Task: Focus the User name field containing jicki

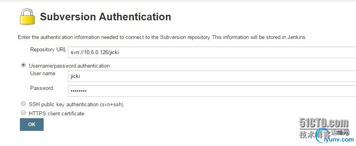Action: (x=212, y=76)
